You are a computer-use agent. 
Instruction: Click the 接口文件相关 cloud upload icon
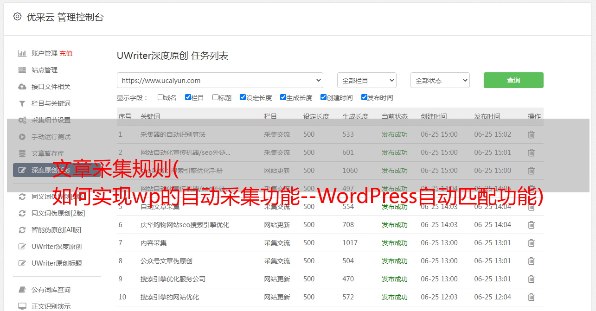coord(22,87)
